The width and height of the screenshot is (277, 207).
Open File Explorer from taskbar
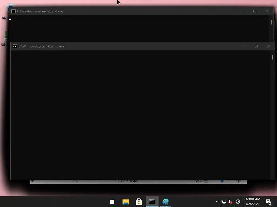(126, 202)
